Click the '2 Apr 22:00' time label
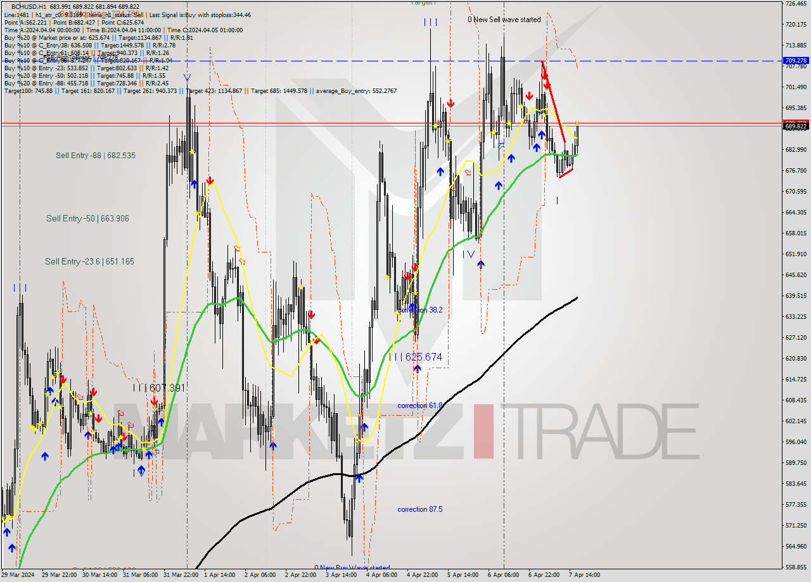 pos(300,575)
